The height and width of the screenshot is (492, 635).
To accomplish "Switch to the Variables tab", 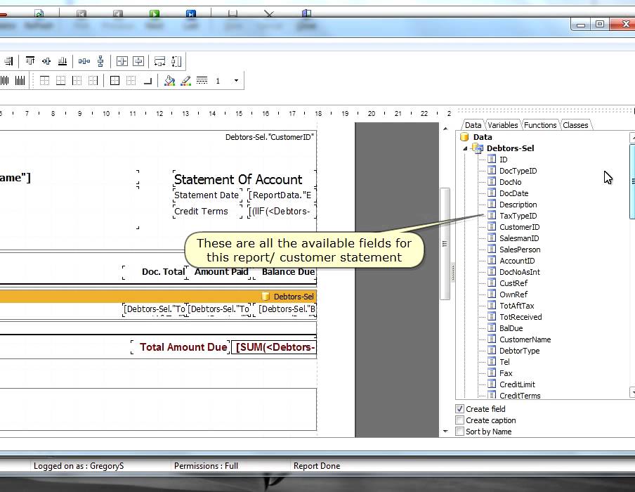I will [502, 125].
